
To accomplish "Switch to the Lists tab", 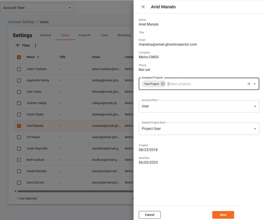I will 104,35.
